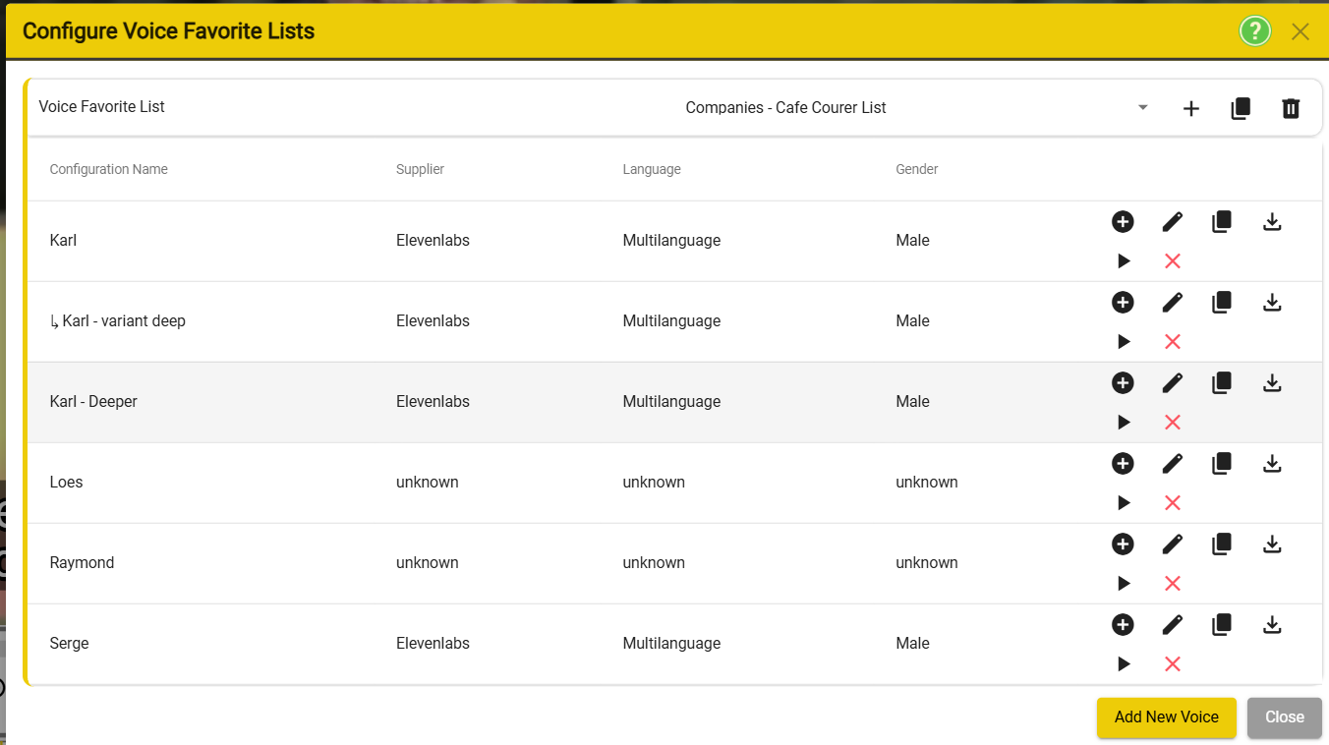The image size is (1329, 745).
Task: Add variant to Raymond with circled plus
Action: click(x=1123, y=544)
